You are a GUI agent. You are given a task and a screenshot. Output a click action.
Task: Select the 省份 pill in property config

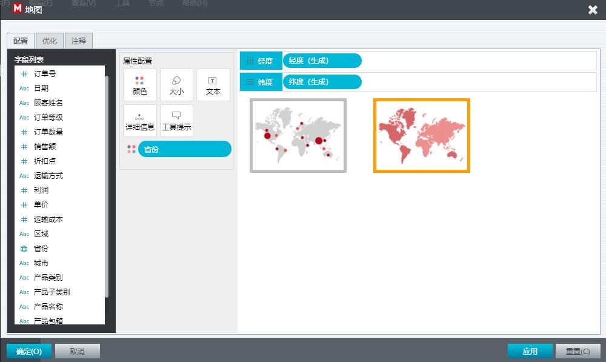(x=184, y=149)
